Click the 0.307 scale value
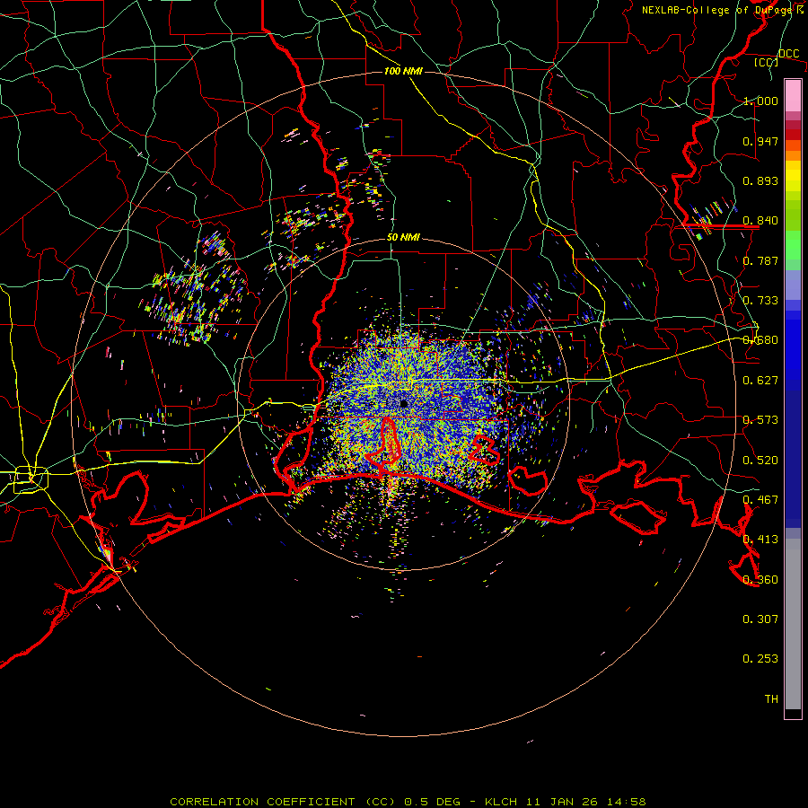Image resolution: width=808 pixels, height=808 pixels. point(760,619)
